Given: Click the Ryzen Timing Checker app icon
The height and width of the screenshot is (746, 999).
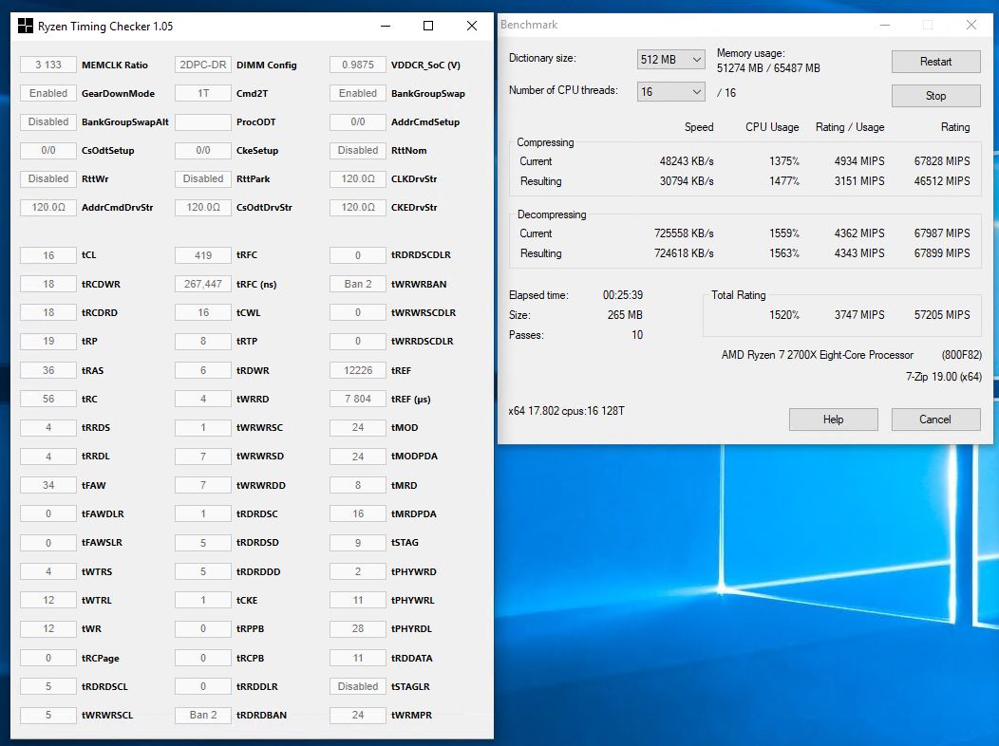Looking at the screenshot, I should (25, 27).
